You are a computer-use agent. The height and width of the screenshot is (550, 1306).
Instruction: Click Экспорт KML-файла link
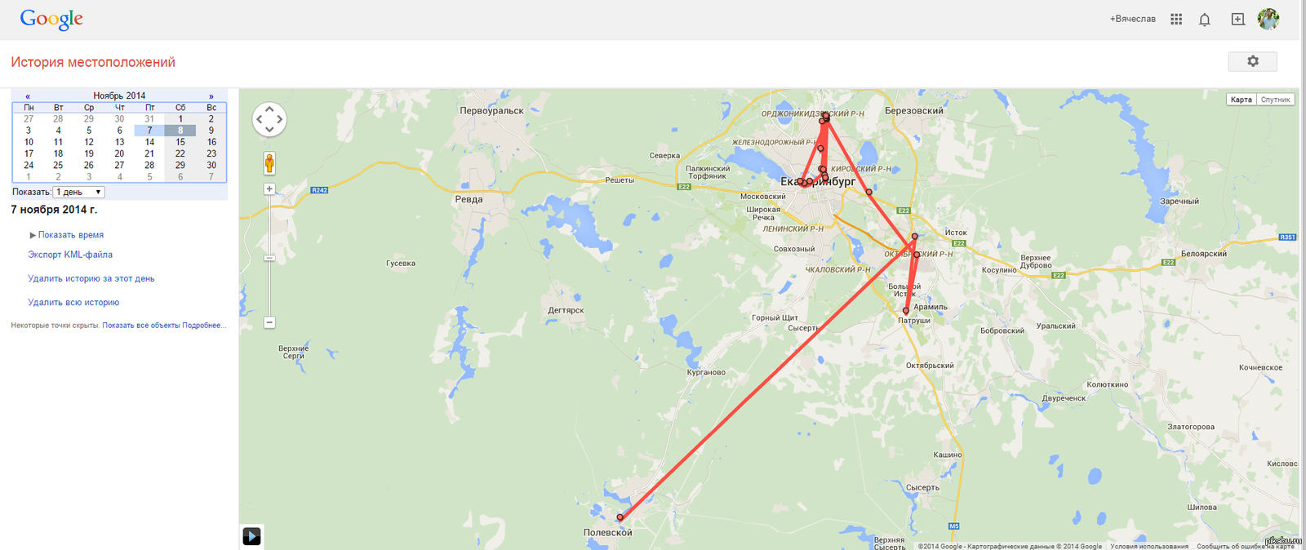70,255
